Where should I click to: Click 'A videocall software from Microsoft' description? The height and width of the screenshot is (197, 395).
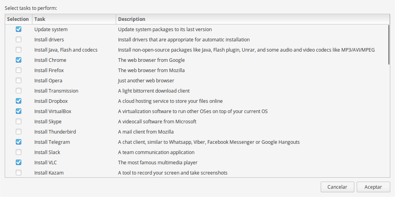(x=157, y=122)
